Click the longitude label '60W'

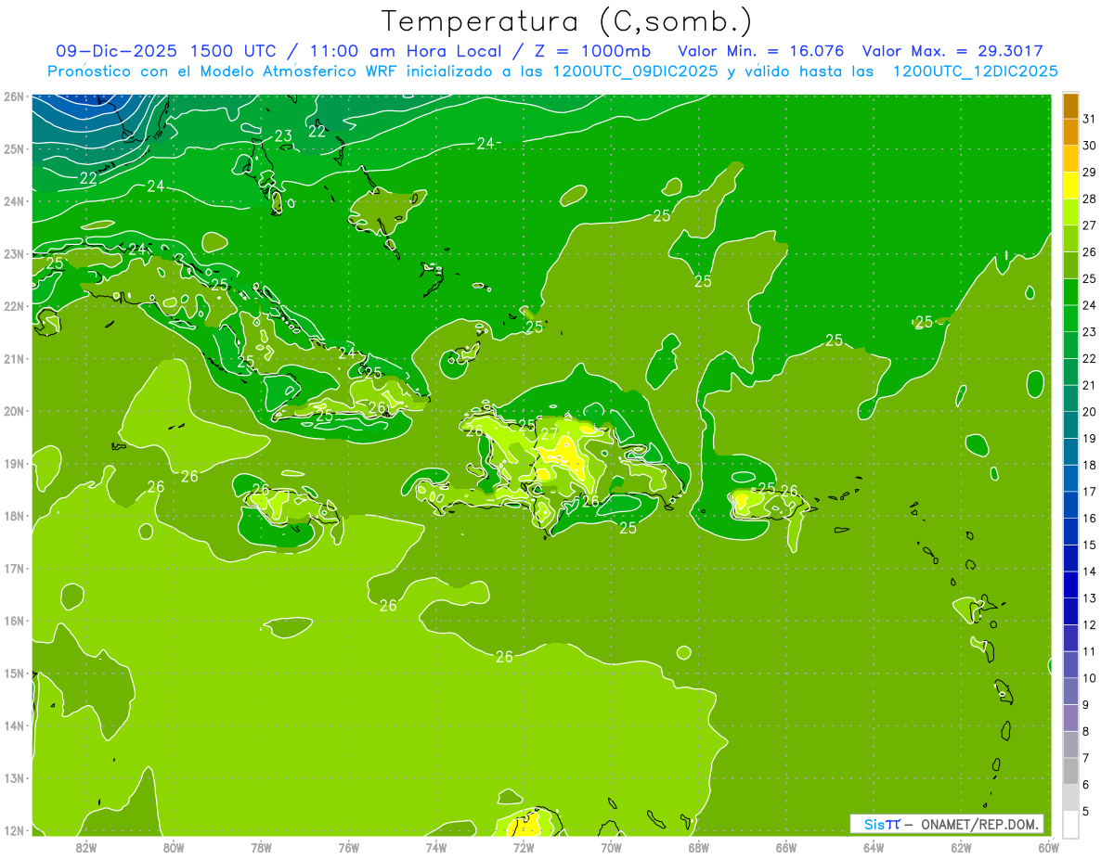(x=1049, y=847)
